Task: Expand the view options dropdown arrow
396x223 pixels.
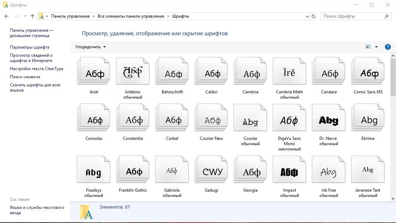Action: (376, 47)
